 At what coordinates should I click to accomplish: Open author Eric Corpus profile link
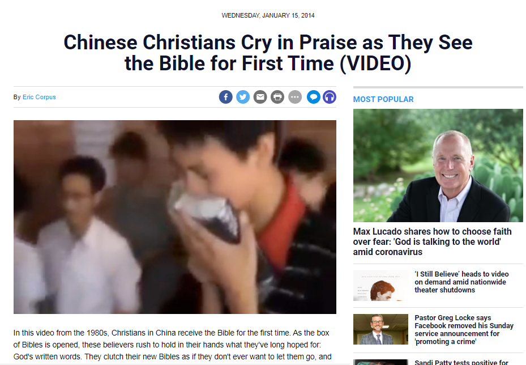pos(39,97)
